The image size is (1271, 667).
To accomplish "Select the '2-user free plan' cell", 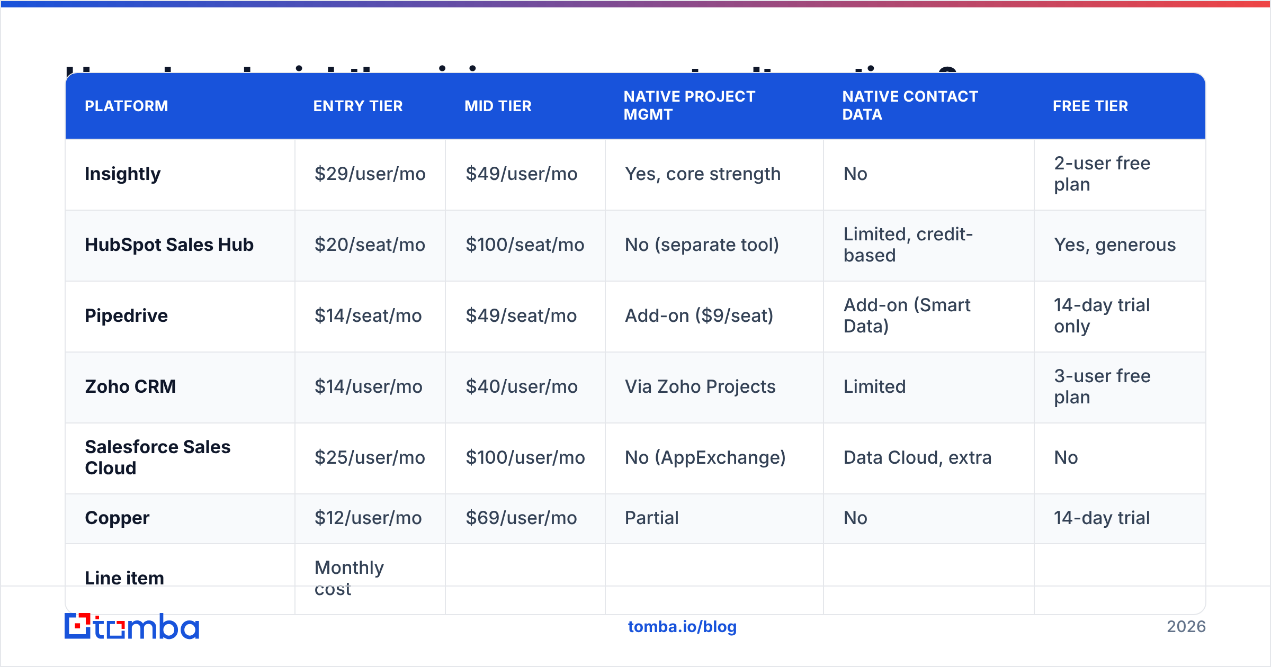I will pyautogui.click(x=1102, y=174).
